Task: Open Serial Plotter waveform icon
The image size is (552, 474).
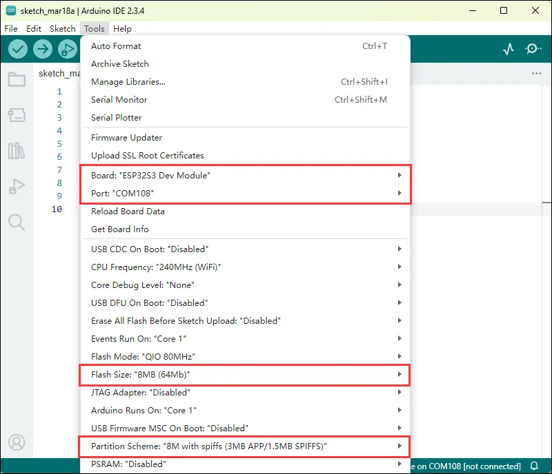Action: click(x=509, y=49)
